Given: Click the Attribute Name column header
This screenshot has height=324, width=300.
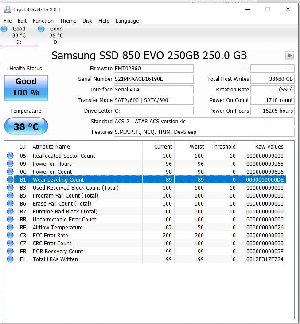Looking at the screenshot, I should point(86,146).
